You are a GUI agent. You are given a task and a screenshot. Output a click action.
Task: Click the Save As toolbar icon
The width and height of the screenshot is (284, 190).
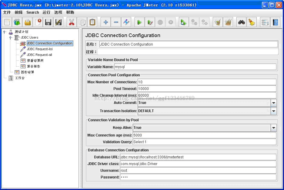(x=58, y=22)
